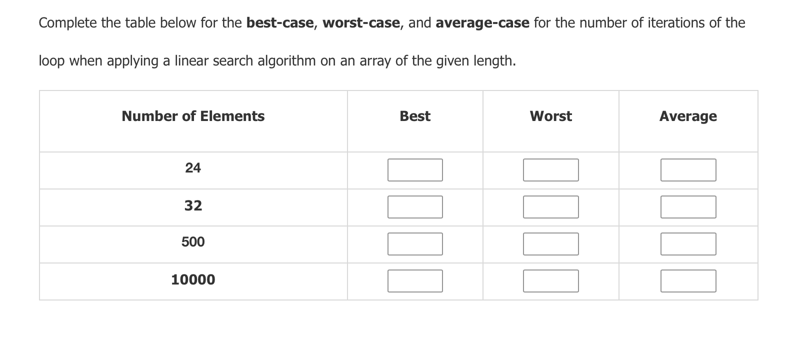
Task: Click the row label 500
Action: point(193,242)
